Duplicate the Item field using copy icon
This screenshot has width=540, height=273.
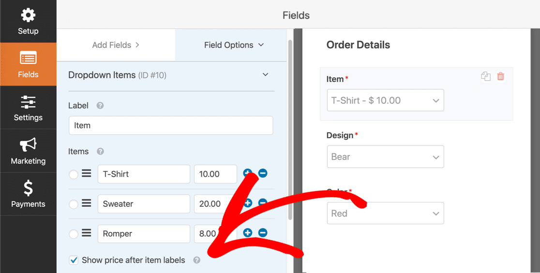point(486,76)
